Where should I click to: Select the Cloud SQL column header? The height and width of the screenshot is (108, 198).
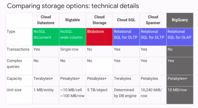[x=126, y=20]
